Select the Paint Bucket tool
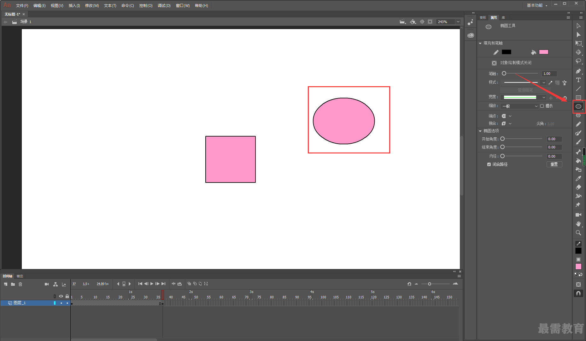586x341 pixels. click(x=578, y=161)
